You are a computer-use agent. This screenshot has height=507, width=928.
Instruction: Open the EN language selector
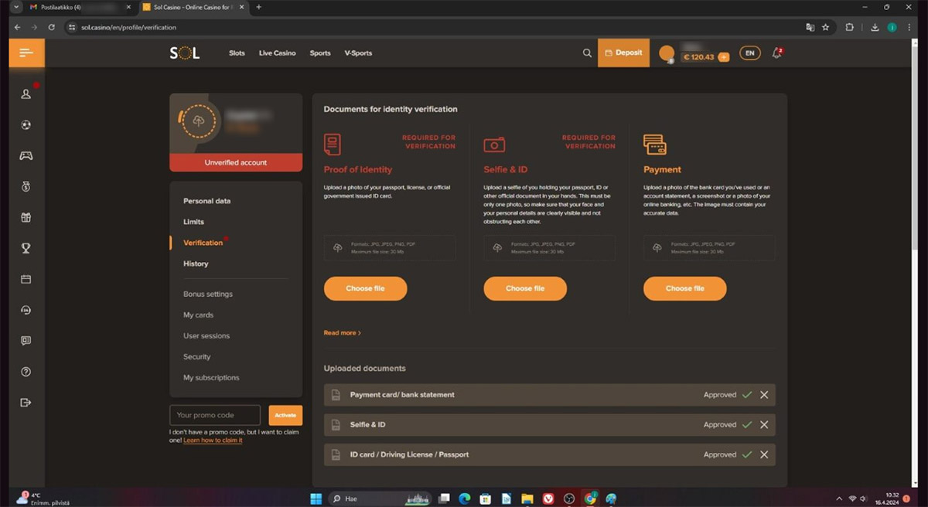point(749,53)
